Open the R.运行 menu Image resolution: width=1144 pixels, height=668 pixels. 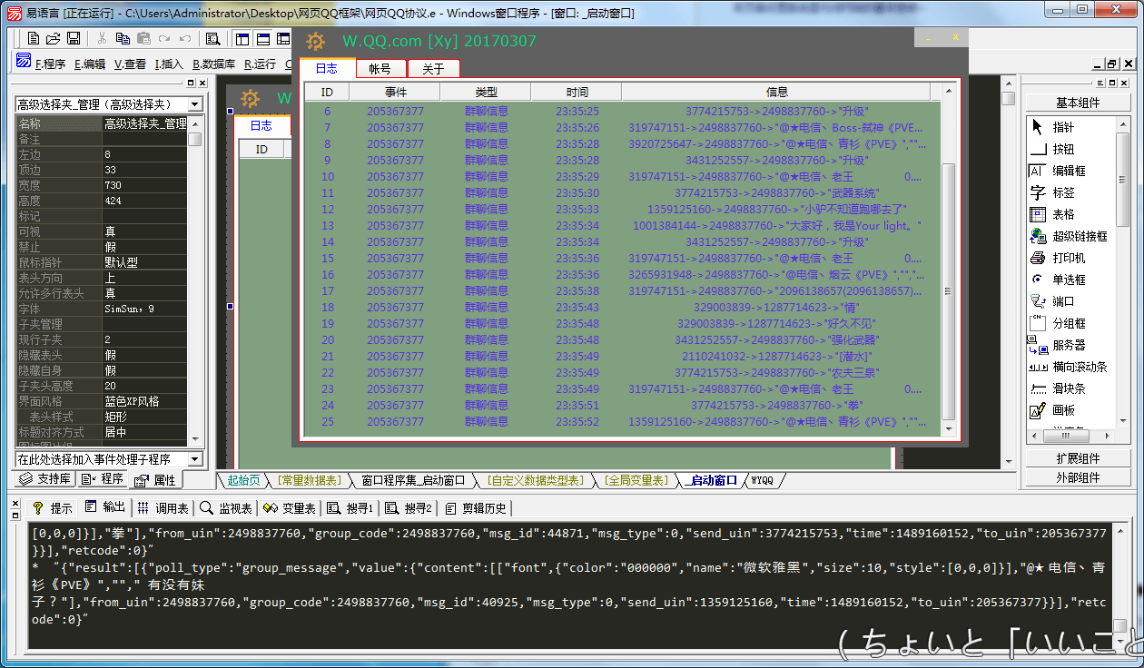(260, 64)
